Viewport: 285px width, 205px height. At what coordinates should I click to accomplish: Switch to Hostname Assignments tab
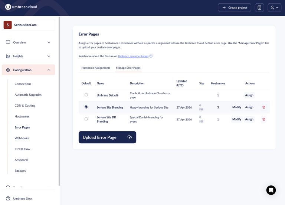(96, 68)
